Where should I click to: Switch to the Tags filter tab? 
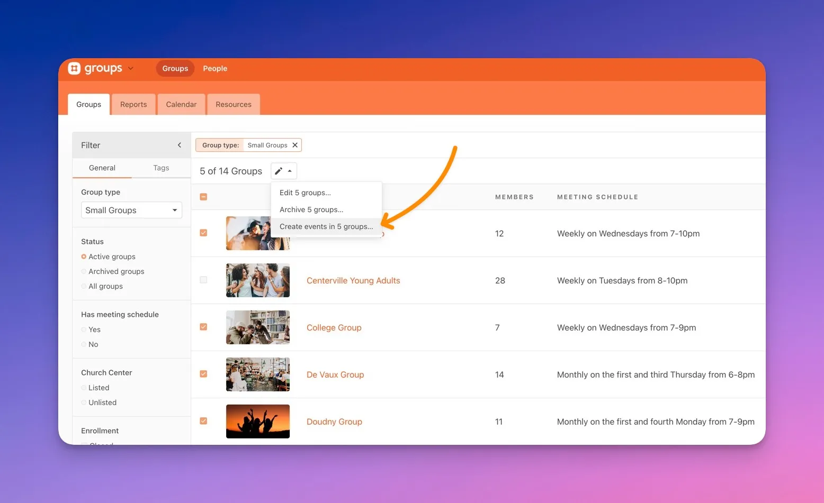click(x=161, y=168)
